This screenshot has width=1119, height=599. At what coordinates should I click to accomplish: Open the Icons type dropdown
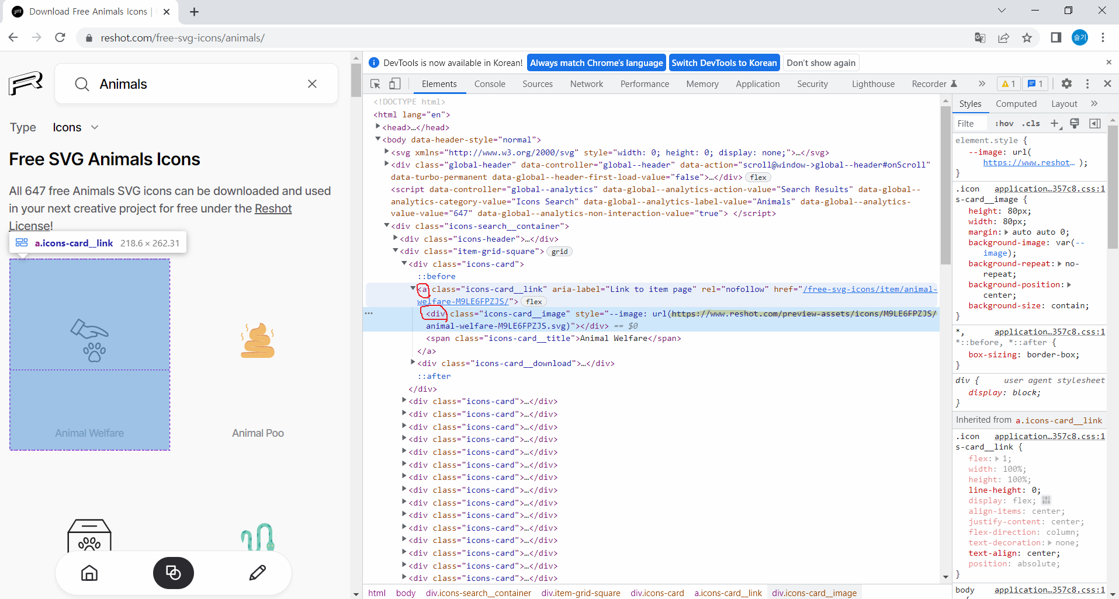pos(76,127)
